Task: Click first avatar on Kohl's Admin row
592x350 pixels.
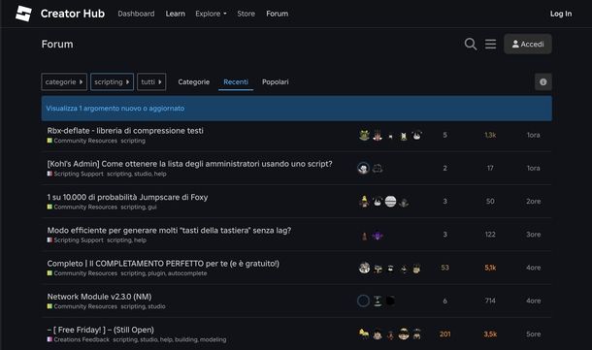Action: [364, 168]
